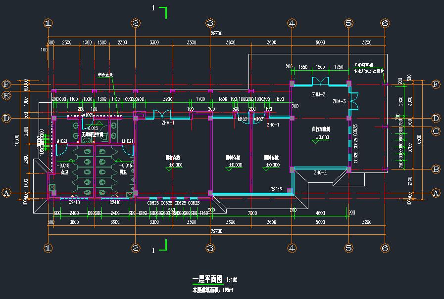This screenshot has width=444, height=299.
Task: Select the 29700 overall dimension at the bottom
Action: [217, 231]
